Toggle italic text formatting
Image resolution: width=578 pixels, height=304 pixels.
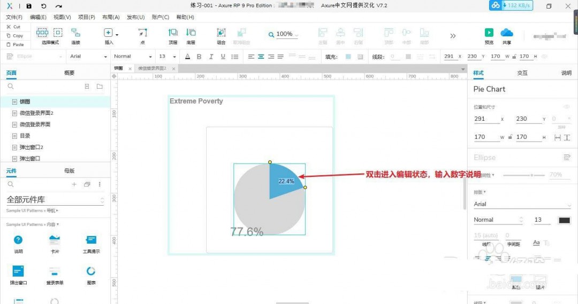point(210,57)
